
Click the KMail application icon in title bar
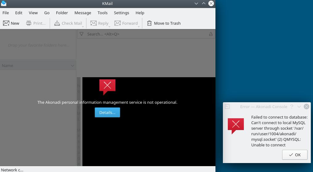point(4,3)
